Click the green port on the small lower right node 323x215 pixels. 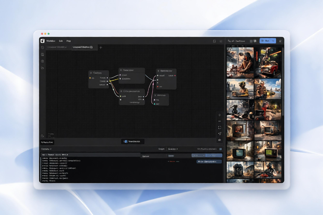pyautogui.click(x=155, y=104)
